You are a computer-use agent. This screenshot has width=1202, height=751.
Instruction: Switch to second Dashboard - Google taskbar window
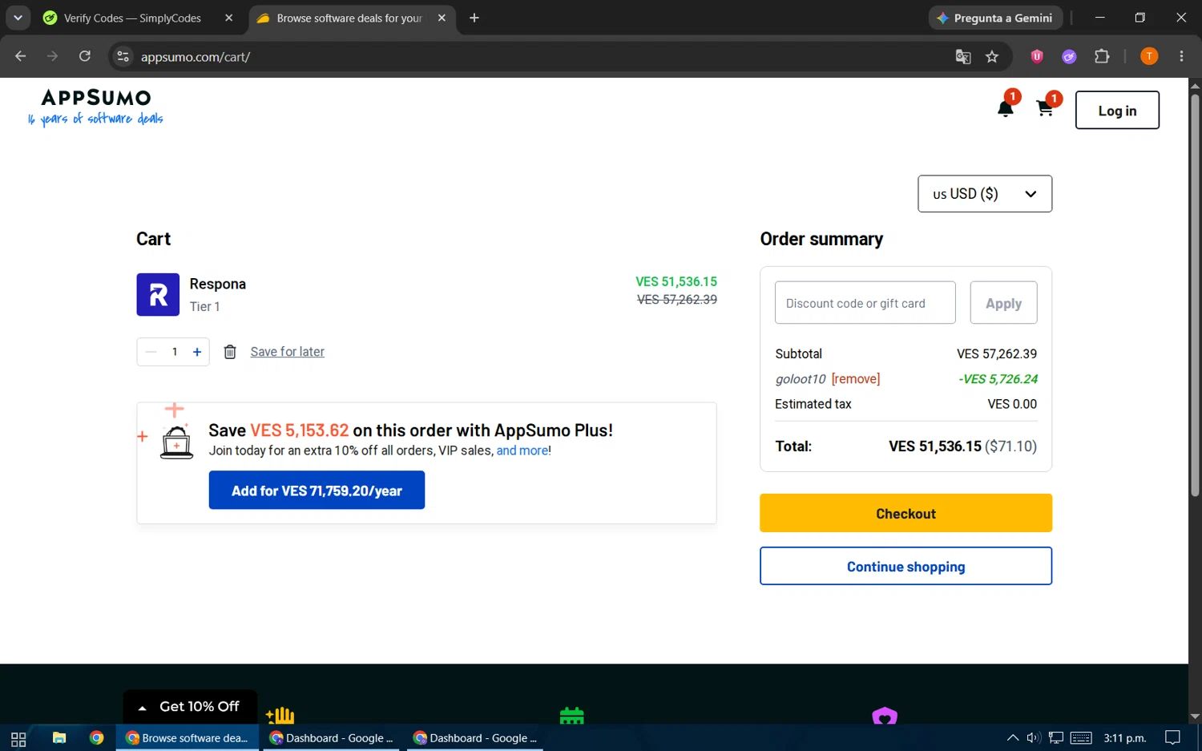pyautogui.click(x=475, y=738)
